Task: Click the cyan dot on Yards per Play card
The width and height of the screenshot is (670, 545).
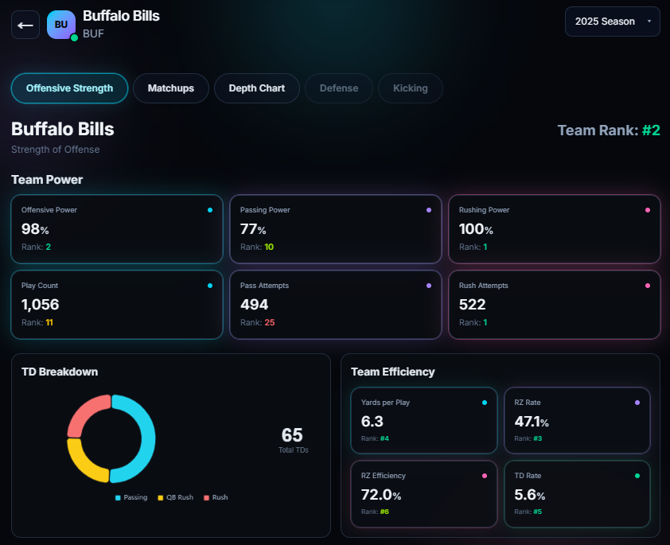Action: 485,403
